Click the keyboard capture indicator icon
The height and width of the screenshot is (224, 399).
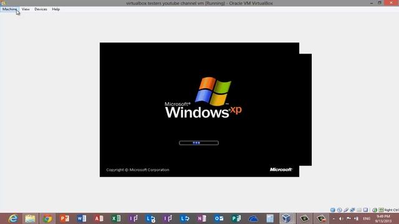pyautogui.click(x=381, y=210)
